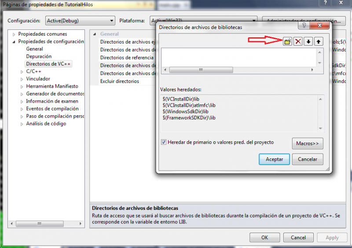Expand the Vinculador tree node
Image resolution: width=352 pixels, height=248 pixels.
coord(22,79)
